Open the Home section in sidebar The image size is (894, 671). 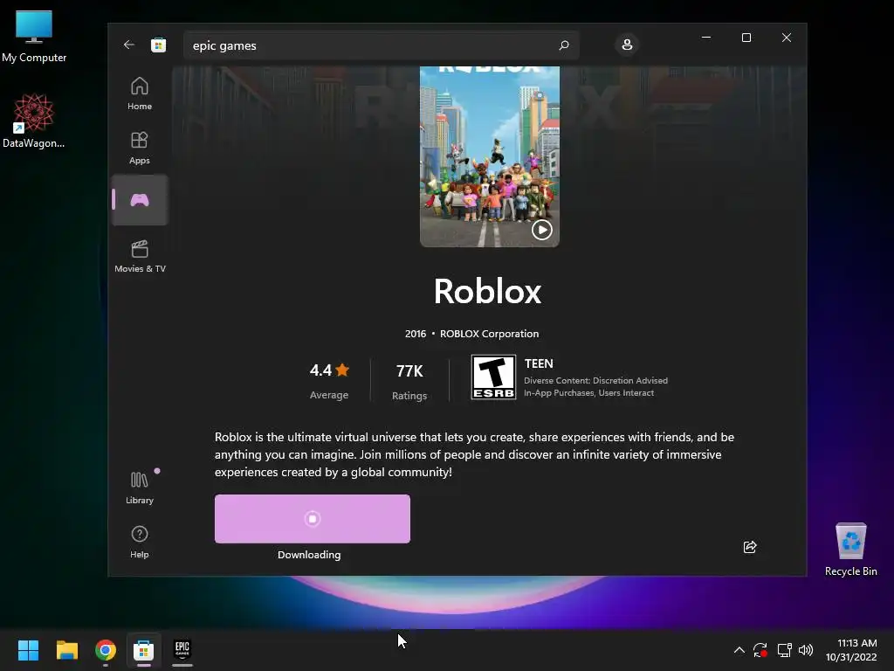[x=140, y=93]
